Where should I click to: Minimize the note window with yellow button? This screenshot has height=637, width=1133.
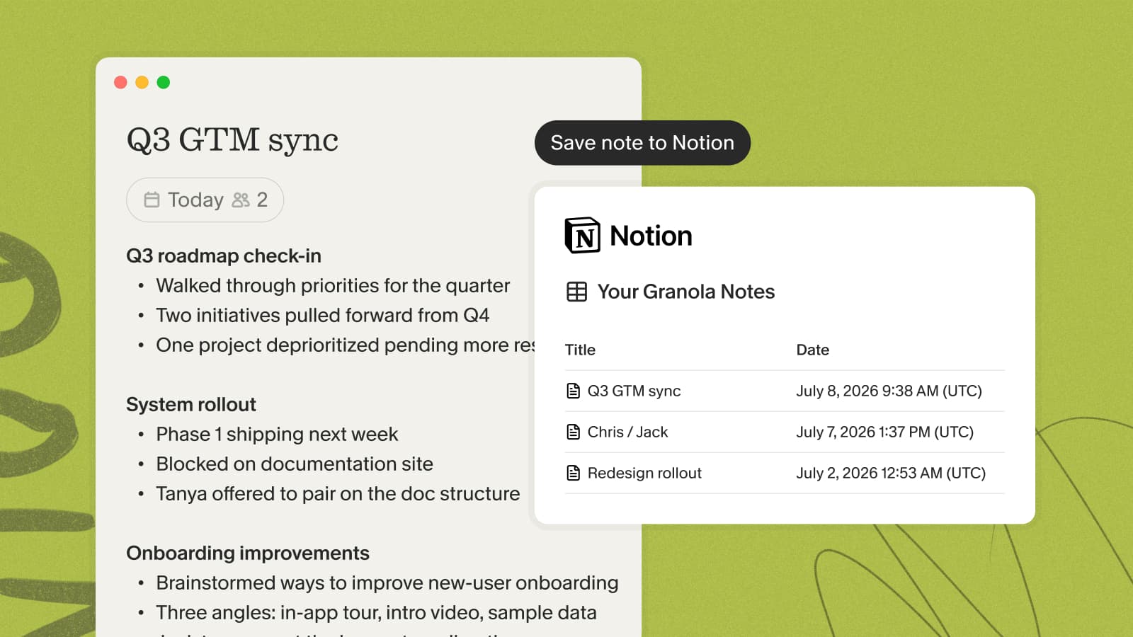point(142,82)
